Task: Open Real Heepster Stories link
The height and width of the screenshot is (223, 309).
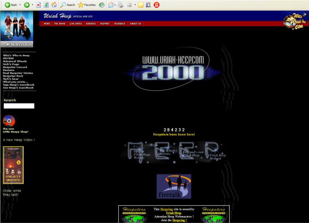Action: [18, 73]
